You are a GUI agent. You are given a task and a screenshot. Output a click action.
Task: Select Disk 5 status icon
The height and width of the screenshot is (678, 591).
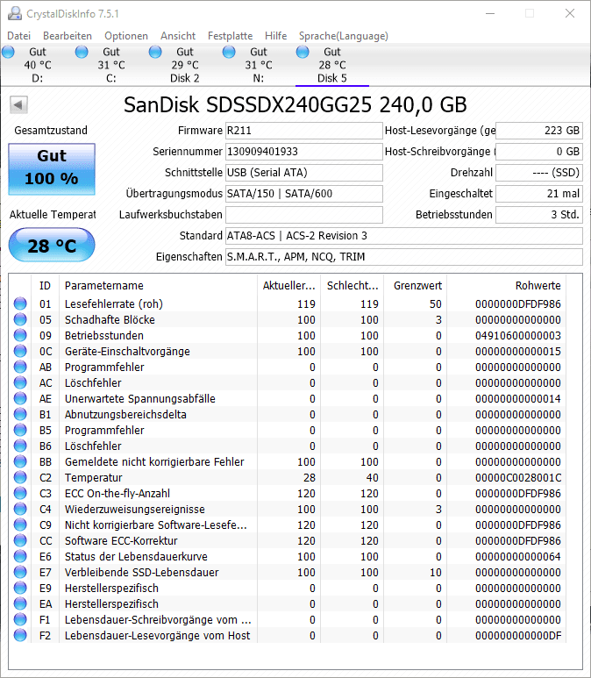tap(303, 52)
